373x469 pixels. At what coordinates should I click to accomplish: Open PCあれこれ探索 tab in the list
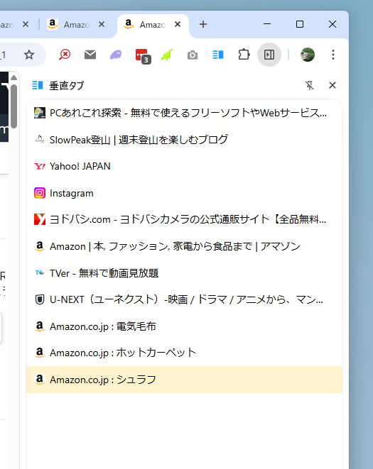click(x=184, y=113)
